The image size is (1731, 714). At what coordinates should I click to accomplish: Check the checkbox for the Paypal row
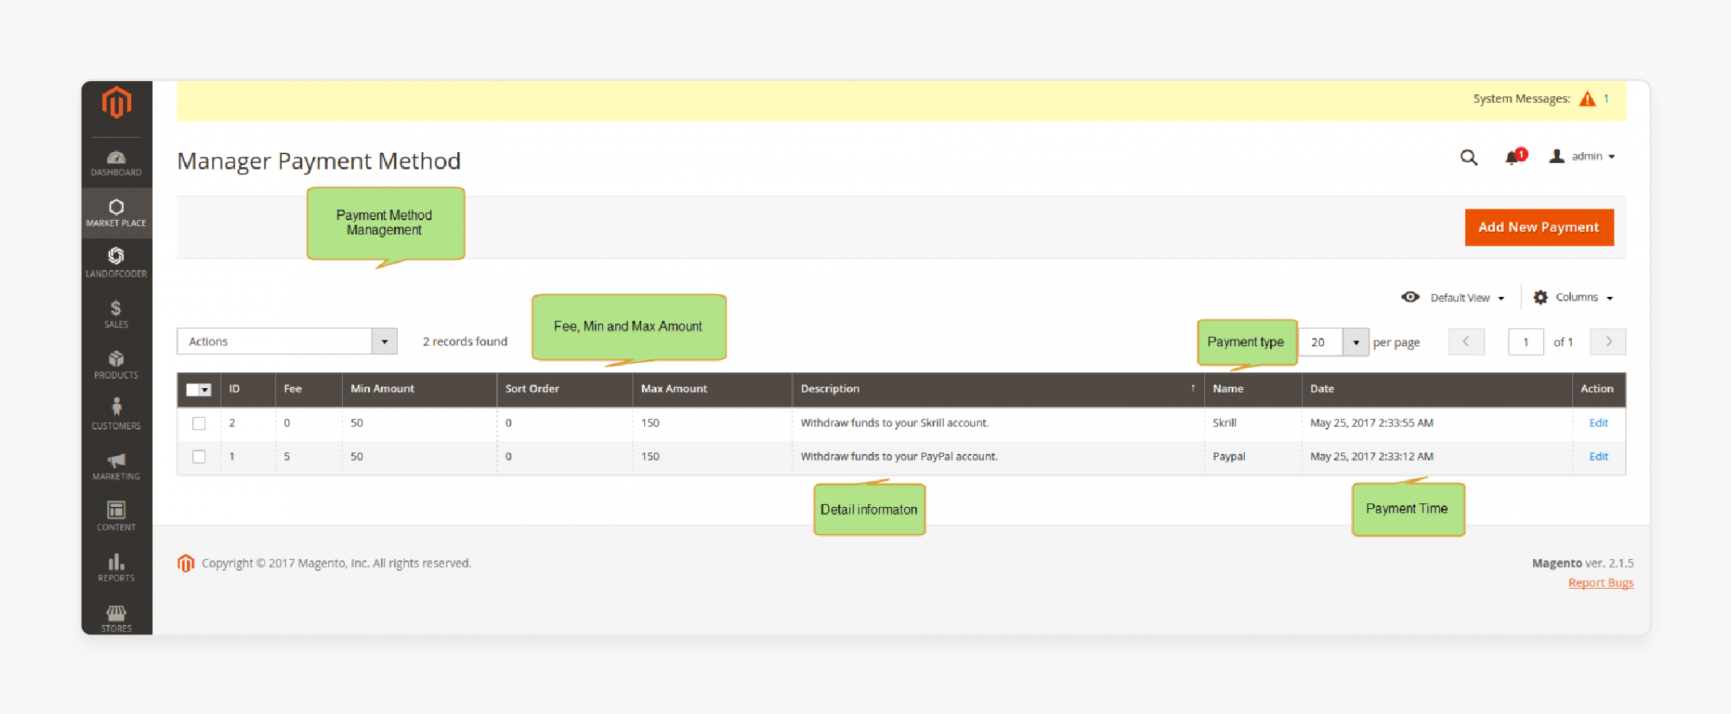[x=199, y=457]
